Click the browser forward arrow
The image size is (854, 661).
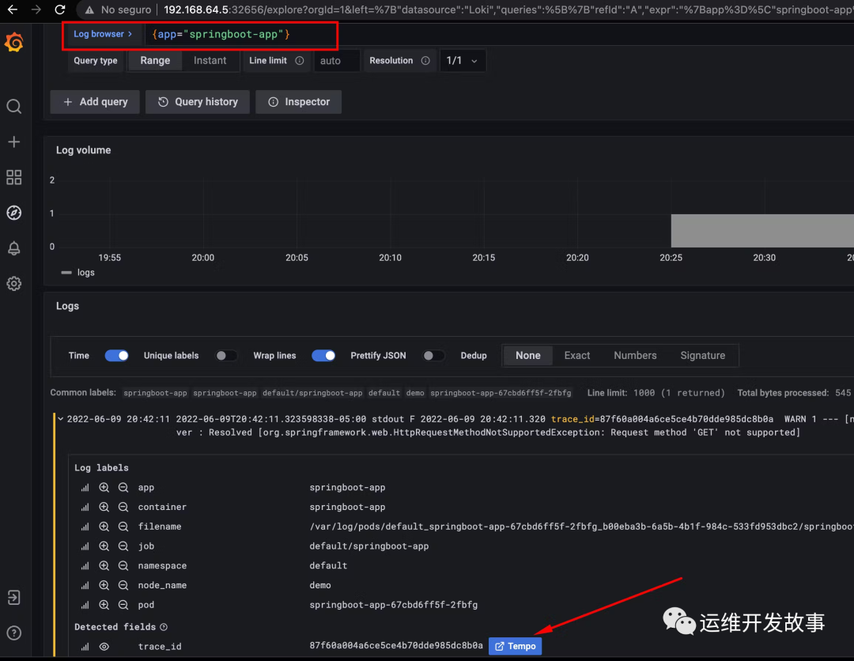(36, 9)
